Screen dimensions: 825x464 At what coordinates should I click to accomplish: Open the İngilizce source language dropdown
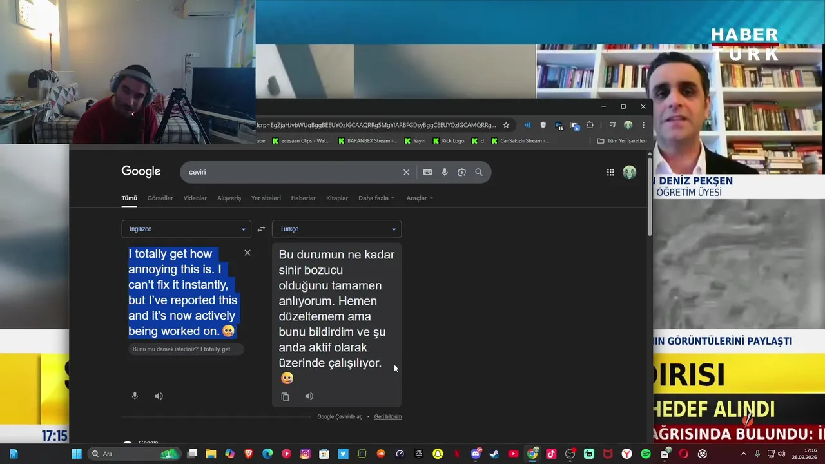click(x=186, y=229)
